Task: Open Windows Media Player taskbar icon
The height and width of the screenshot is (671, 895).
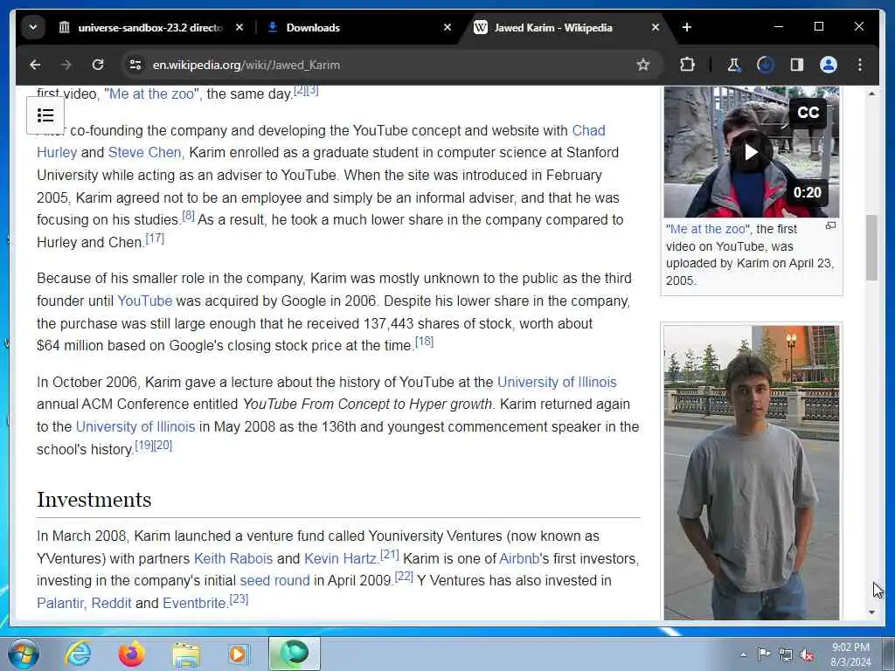Action: click(239, 654)
